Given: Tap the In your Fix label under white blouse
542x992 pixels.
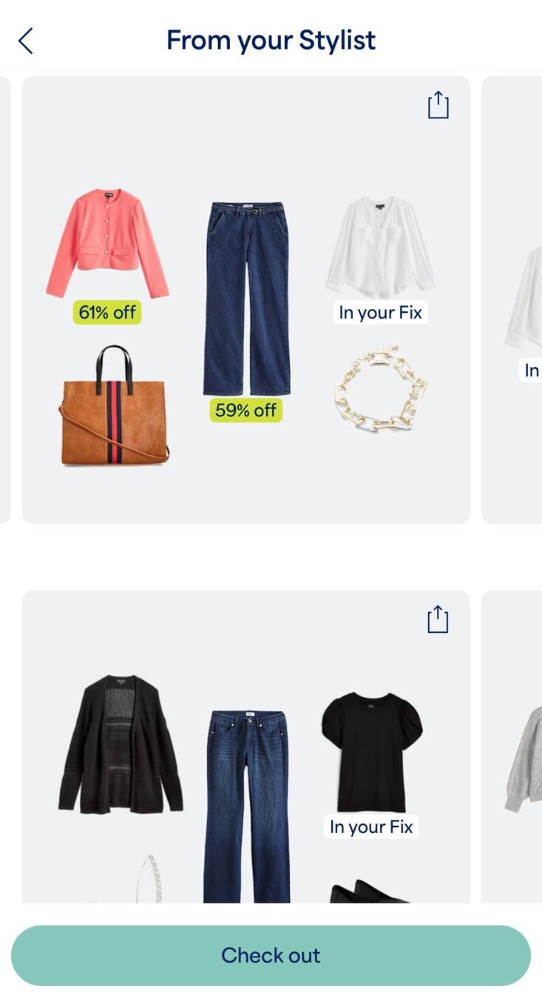Looking at the screenshot, I should tap(380, 313).
